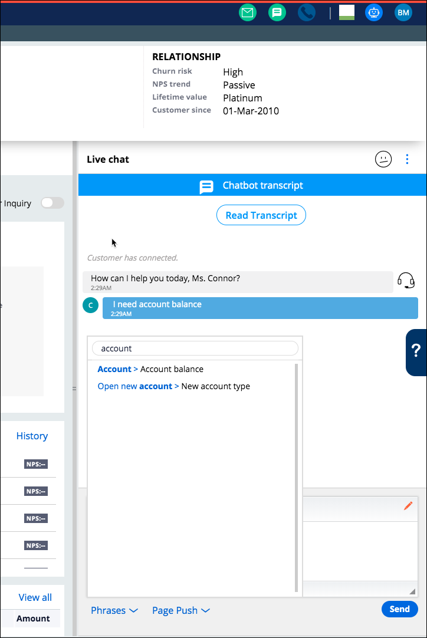Open the chatbot robot icon in header
This screenshot has width=427, height=638.
coord(374,12)
